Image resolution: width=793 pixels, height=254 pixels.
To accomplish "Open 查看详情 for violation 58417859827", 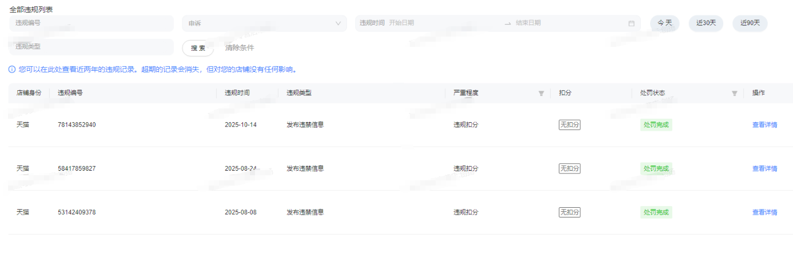I will 764,168.
